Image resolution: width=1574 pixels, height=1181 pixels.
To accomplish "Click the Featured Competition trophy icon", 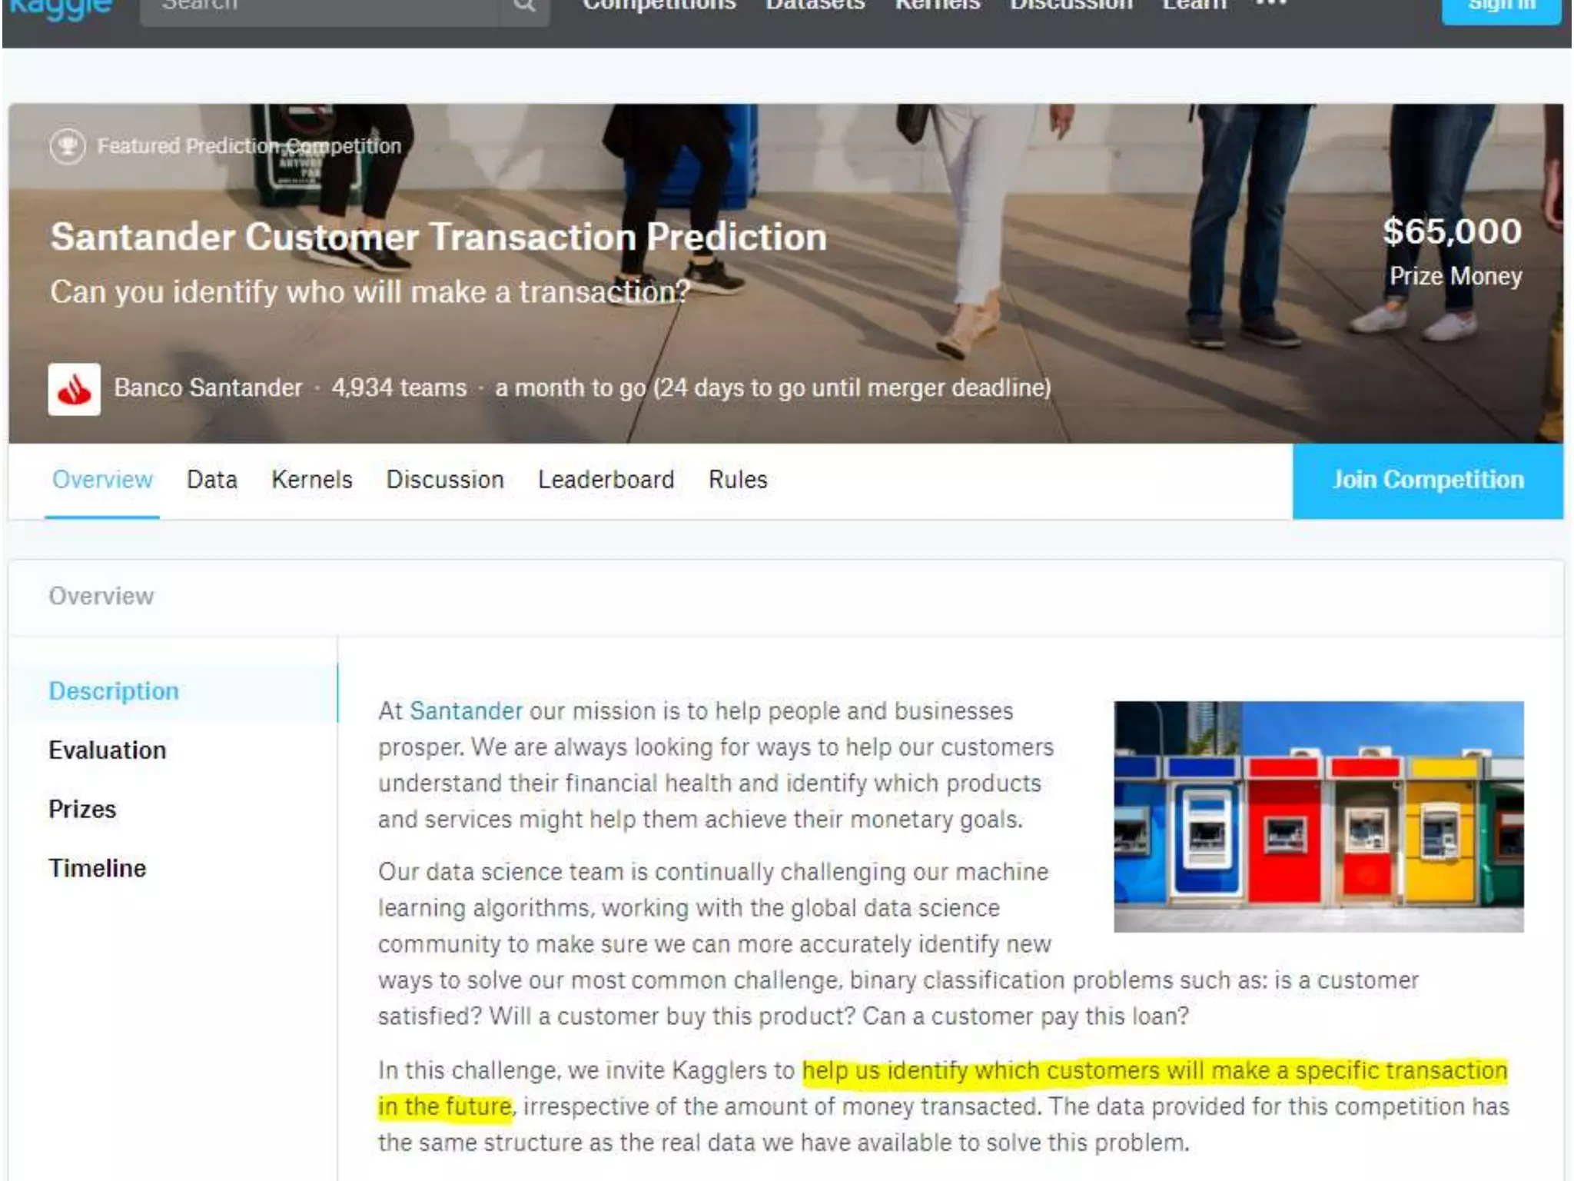I will pyautogui.click(x=68, y=146).
